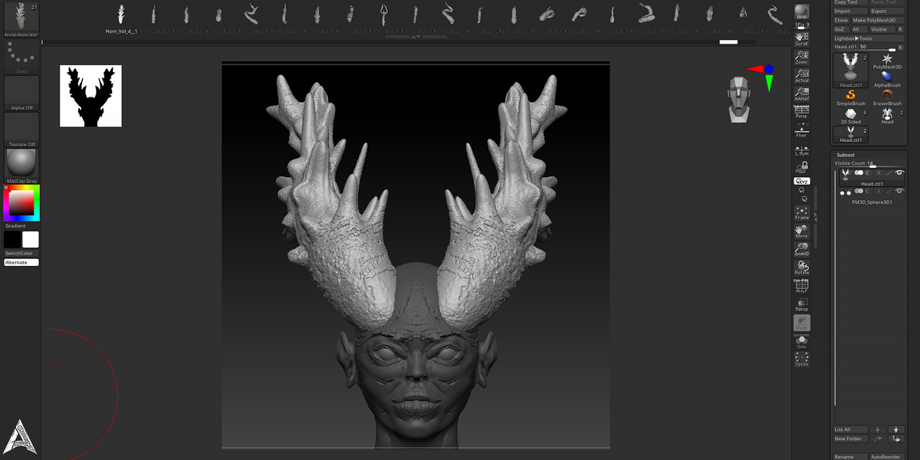
Task: Open the MatCap Gray material picker
Action: (21, 166)
